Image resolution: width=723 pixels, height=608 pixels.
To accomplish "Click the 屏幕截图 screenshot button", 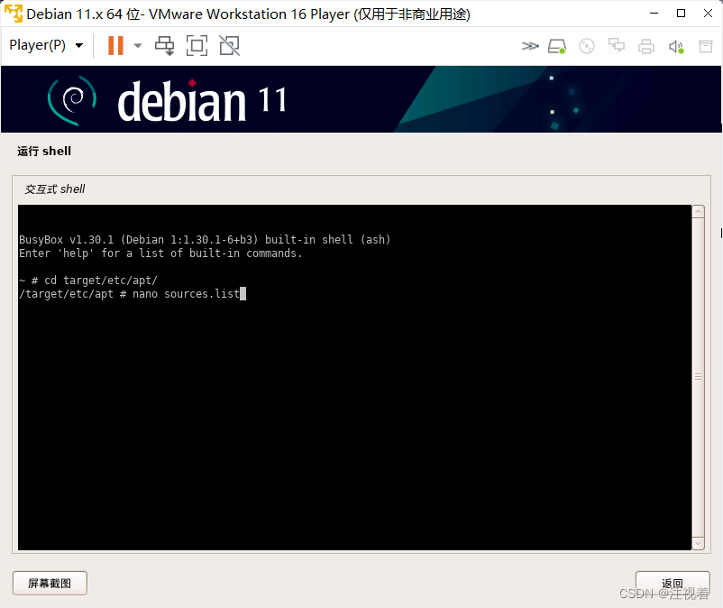I will point(49,583).
